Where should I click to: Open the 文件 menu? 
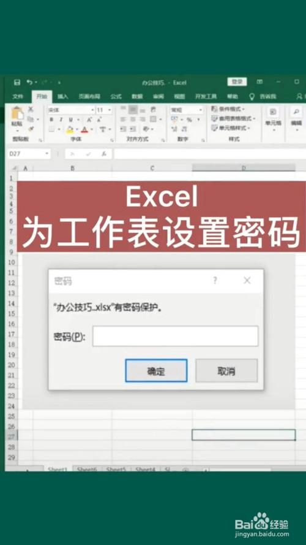(18, 97)
